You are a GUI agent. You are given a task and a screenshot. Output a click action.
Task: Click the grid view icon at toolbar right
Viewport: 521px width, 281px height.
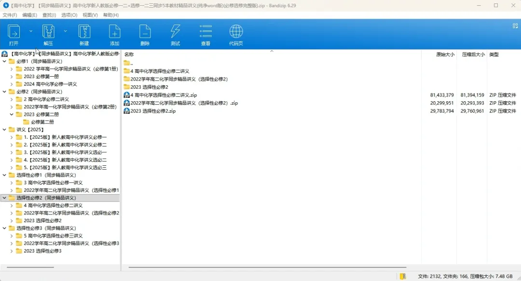515,26
